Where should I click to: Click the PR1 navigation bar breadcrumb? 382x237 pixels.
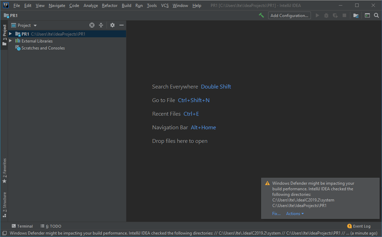point(11,16)
